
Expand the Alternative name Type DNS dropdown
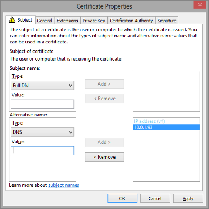[42, 132]
